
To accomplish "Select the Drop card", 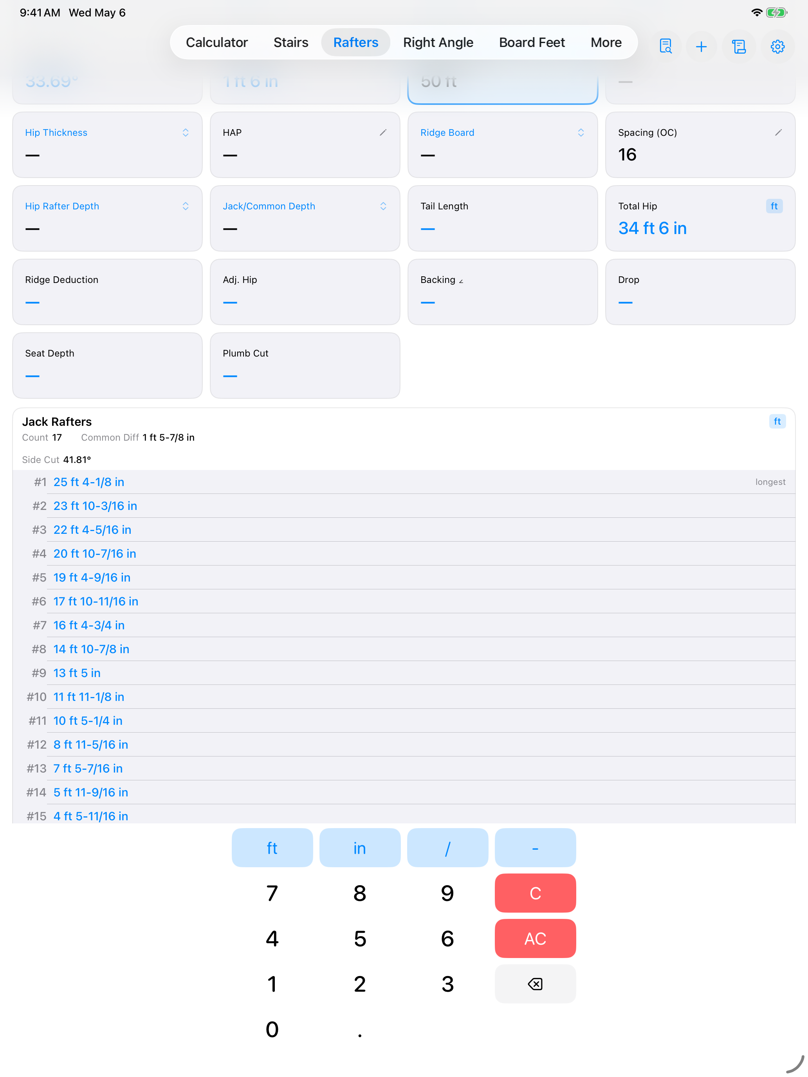I will [x=700, y=292].
